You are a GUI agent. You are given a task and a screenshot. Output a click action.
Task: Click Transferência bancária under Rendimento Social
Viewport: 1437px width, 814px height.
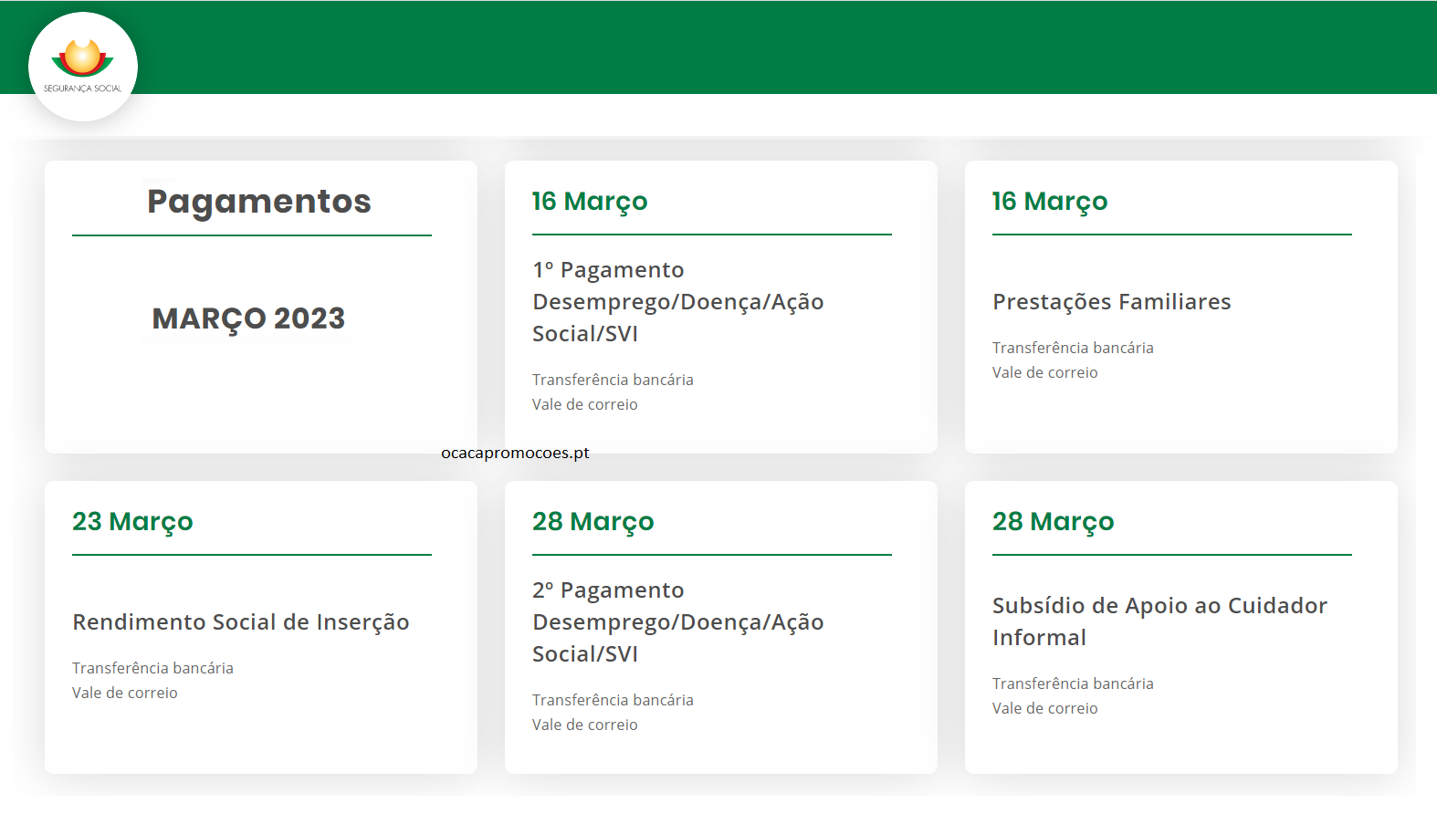click(x=152, y=668)
